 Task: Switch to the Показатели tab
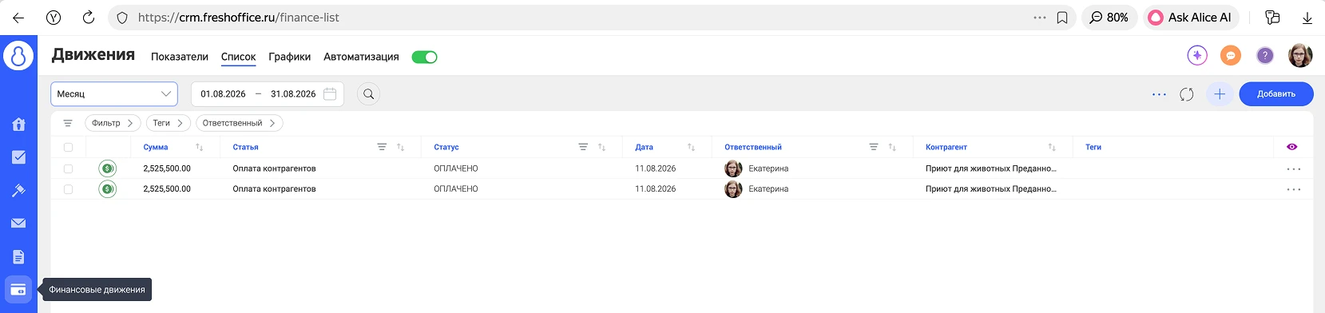coord(180,57)
